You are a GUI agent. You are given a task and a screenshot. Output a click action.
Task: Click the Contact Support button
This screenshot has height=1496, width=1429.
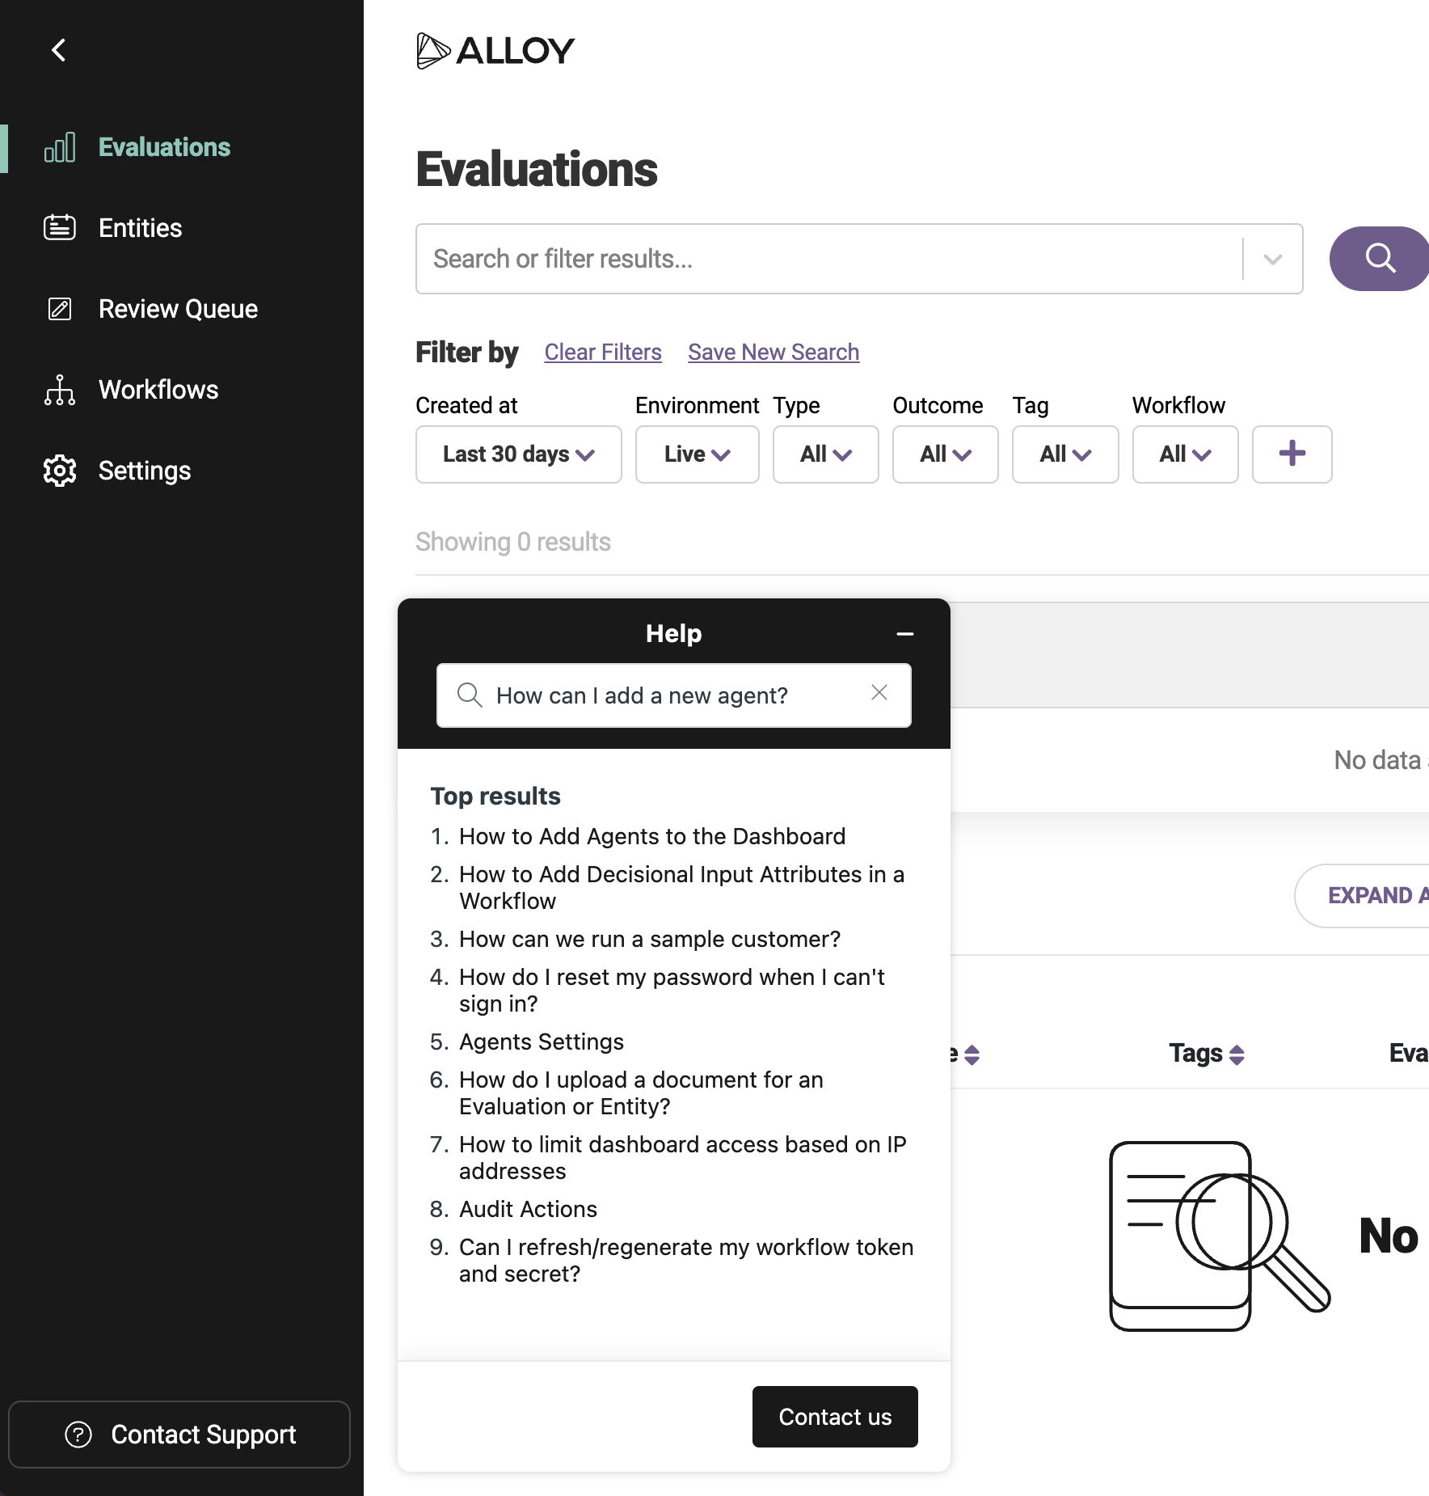[x=179, y=1435]
